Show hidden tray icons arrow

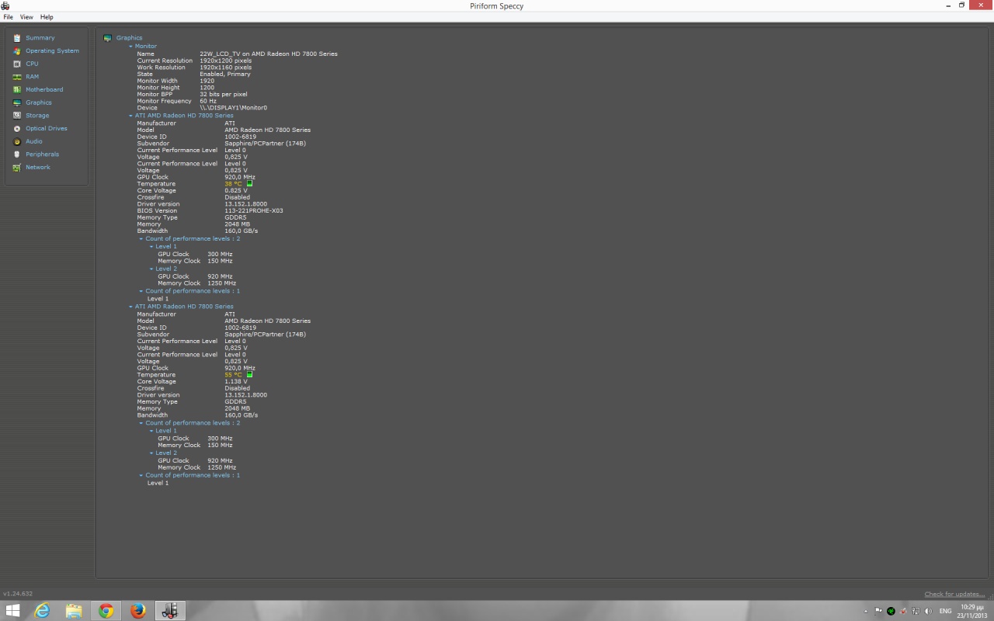click(x=866, y=611)
